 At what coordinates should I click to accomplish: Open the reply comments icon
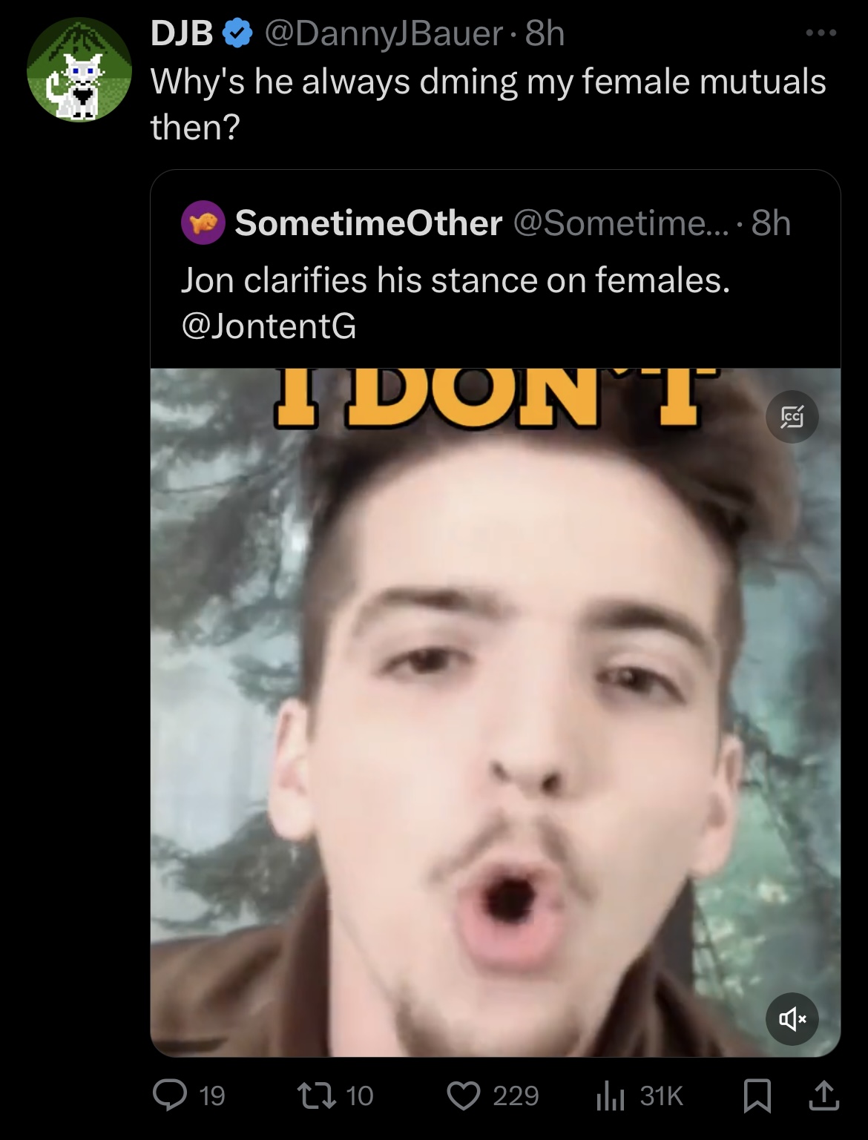(x=170, y=1095)
